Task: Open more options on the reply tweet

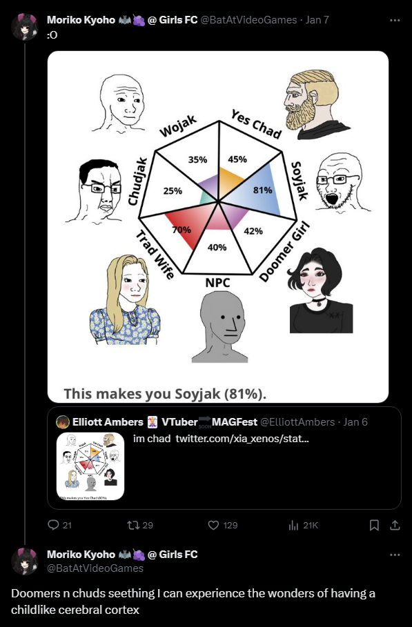Action: 395,555
